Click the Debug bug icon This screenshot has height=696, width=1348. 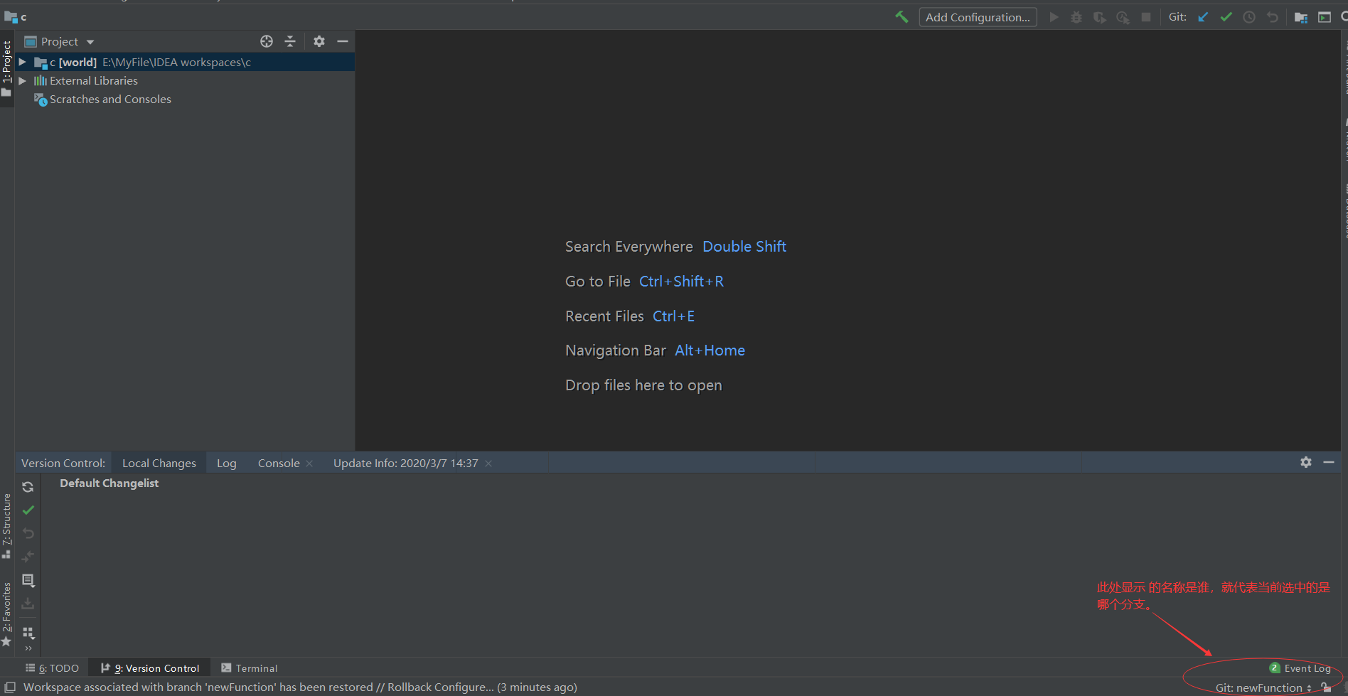(1076, 17)
